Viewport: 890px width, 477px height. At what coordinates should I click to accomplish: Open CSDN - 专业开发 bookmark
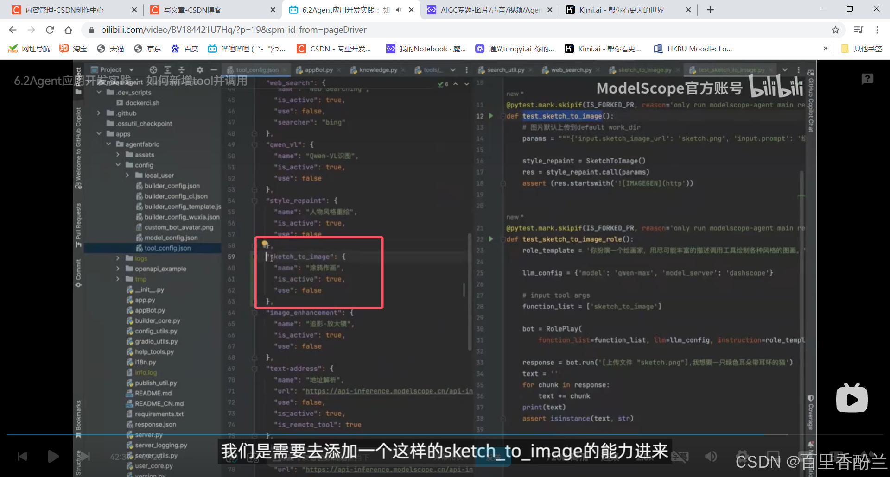[334, 49]
